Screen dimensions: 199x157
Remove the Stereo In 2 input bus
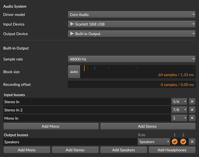point(192,110)
